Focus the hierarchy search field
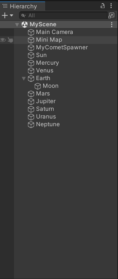118x279 pixels. [63, 15]
